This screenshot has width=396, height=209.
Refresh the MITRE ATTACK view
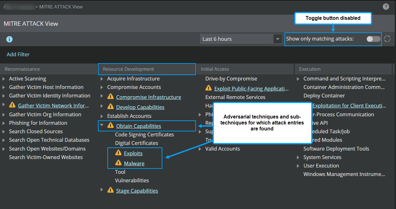point(388,39)
